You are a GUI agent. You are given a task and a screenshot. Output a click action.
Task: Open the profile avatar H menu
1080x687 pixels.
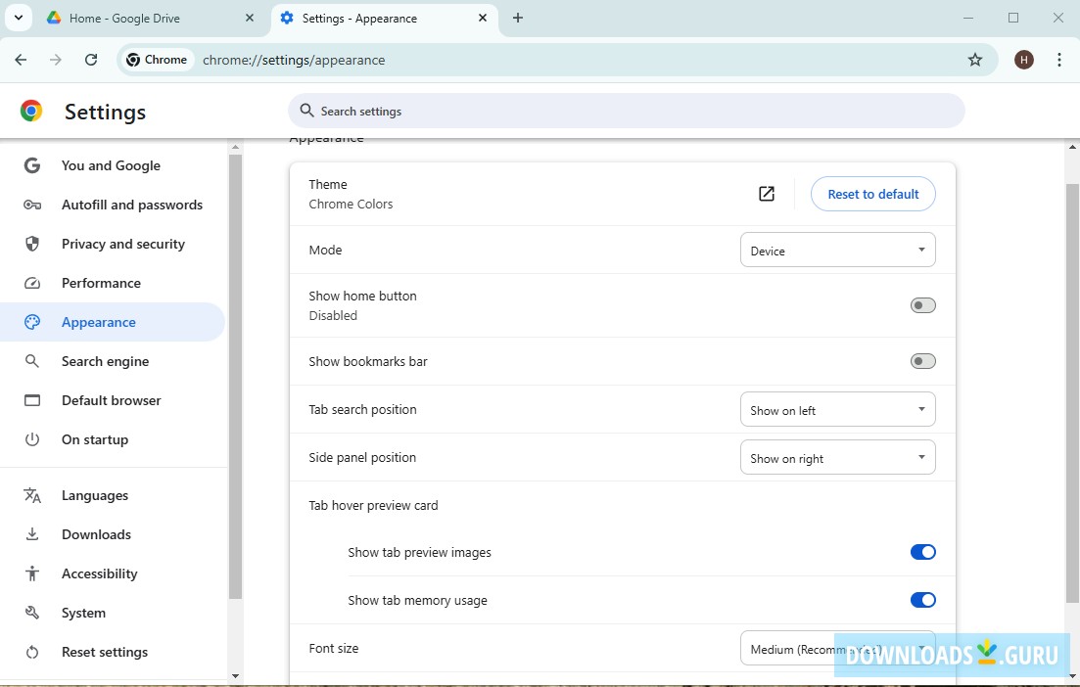1023,60
